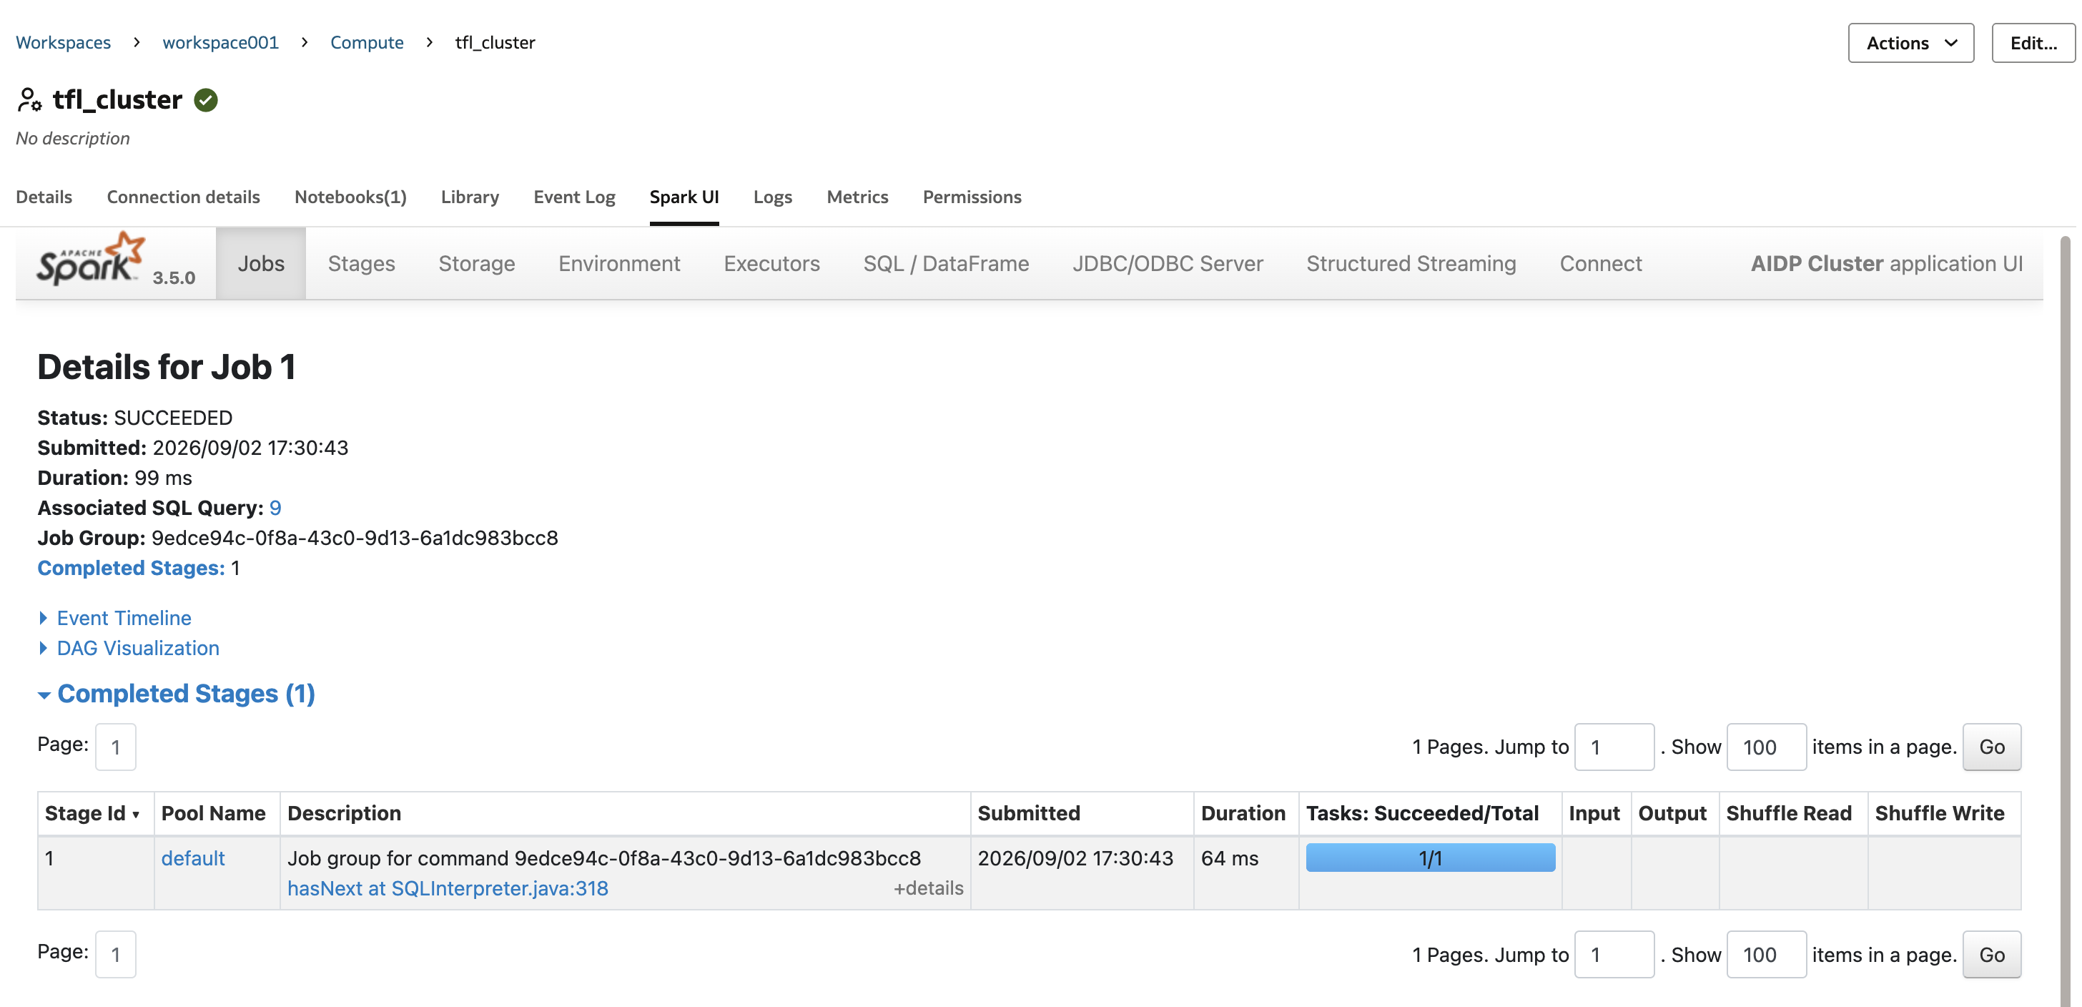Image resolution: width=2082 pixels, height=1007 pixels.
Task: Expand the DAG Visualization section
Action: click(x=129, y=648)
